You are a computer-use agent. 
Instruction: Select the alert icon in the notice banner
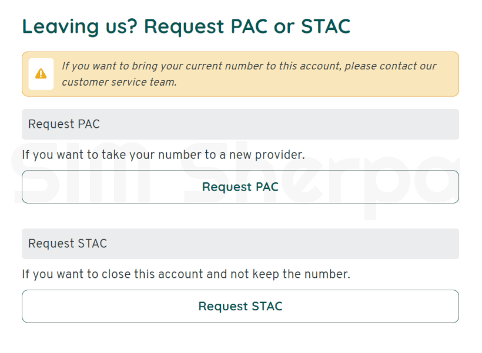click(x=41, y=74)
